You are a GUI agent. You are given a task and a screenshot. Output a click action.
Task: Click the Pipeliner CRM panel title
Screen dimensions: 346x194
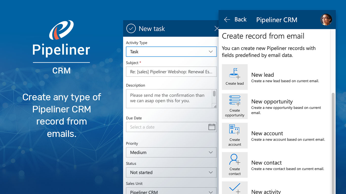click(x=277, y=20)
